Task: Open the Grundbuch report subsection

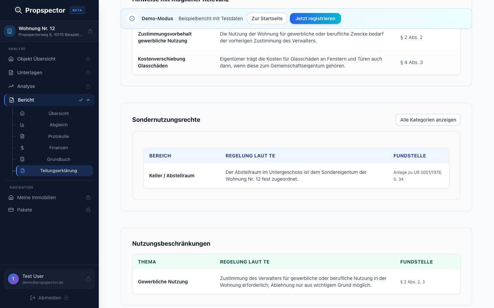Action: (55, 159)
